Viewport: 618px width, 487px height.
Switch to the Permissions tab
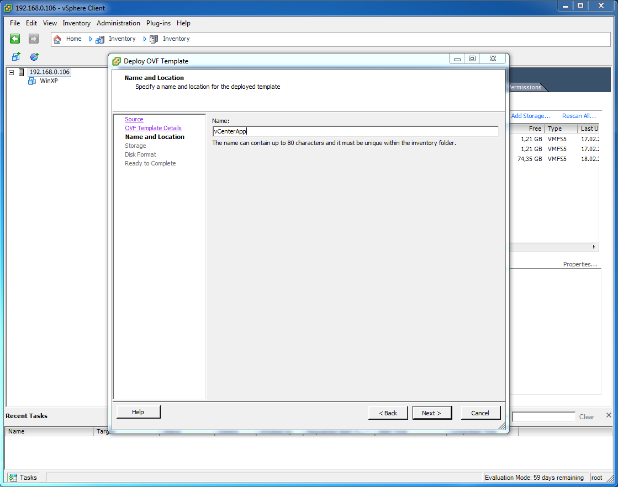[526, 87]
